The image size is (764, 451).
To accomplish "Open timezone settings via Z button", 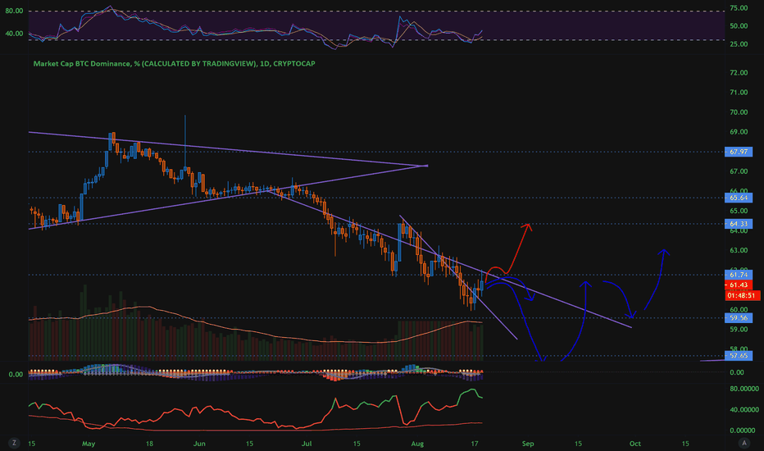I will (14, 443).
